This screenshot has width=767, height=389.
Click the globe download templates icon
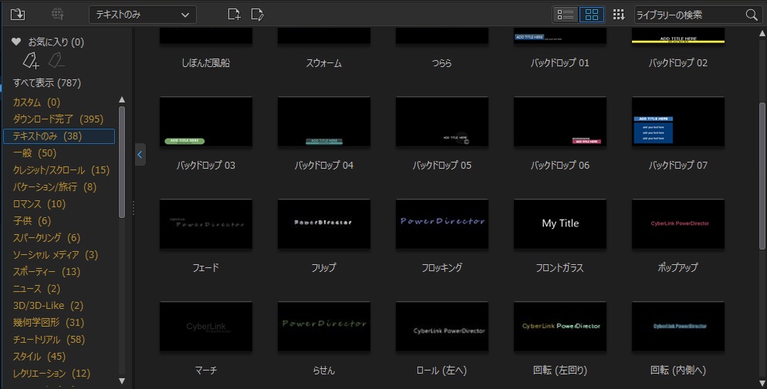point(58,14)
